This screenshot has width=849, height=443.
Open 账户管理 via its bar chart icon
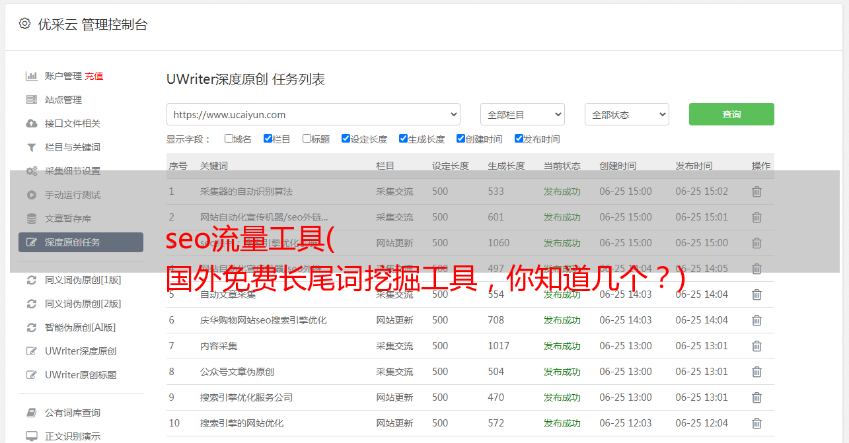pyautogui.click(x=31, y=76)
